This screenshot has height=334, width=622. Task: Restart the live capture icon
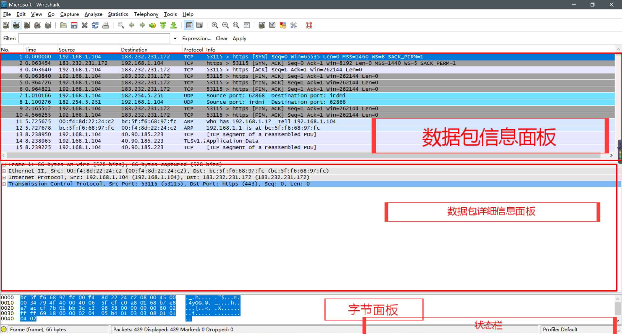click(48, 25)
